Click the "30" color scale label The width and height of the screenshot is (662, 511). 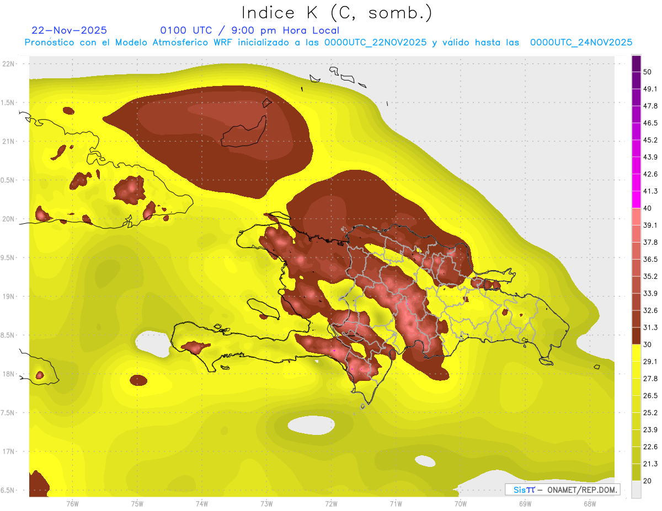pyautogui.click(x=648, y=345)
